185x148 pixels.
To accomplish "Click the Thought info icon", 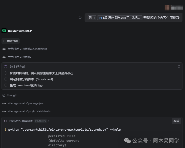I will 4,95.
